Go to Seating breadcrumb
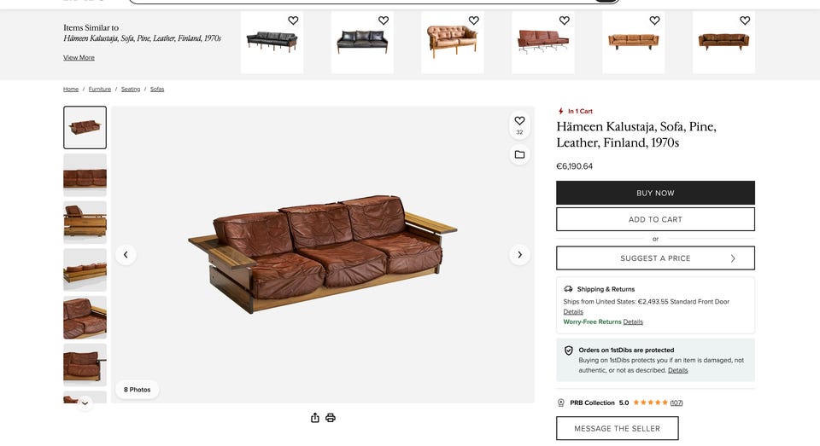 pos(131,90)
